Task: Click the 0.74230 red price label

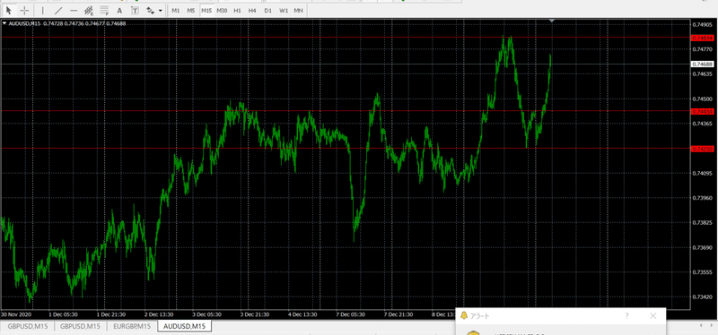Action: click(703, 149)
